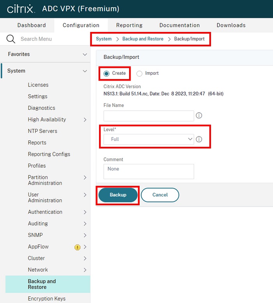Viewport: 273px width, 303px height.
Task: Click AppFlow warning badge icon
Action: point(77,247)
